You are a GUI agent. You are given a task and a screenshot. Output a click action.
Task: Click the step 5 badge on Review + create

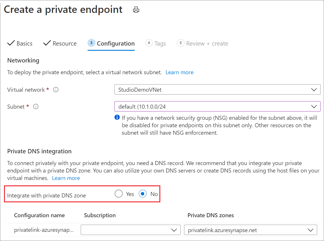coord(180,43)
